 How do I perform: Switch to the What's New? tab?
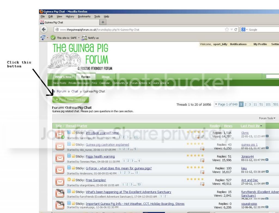pyautogui.click(x=64, y=77)
